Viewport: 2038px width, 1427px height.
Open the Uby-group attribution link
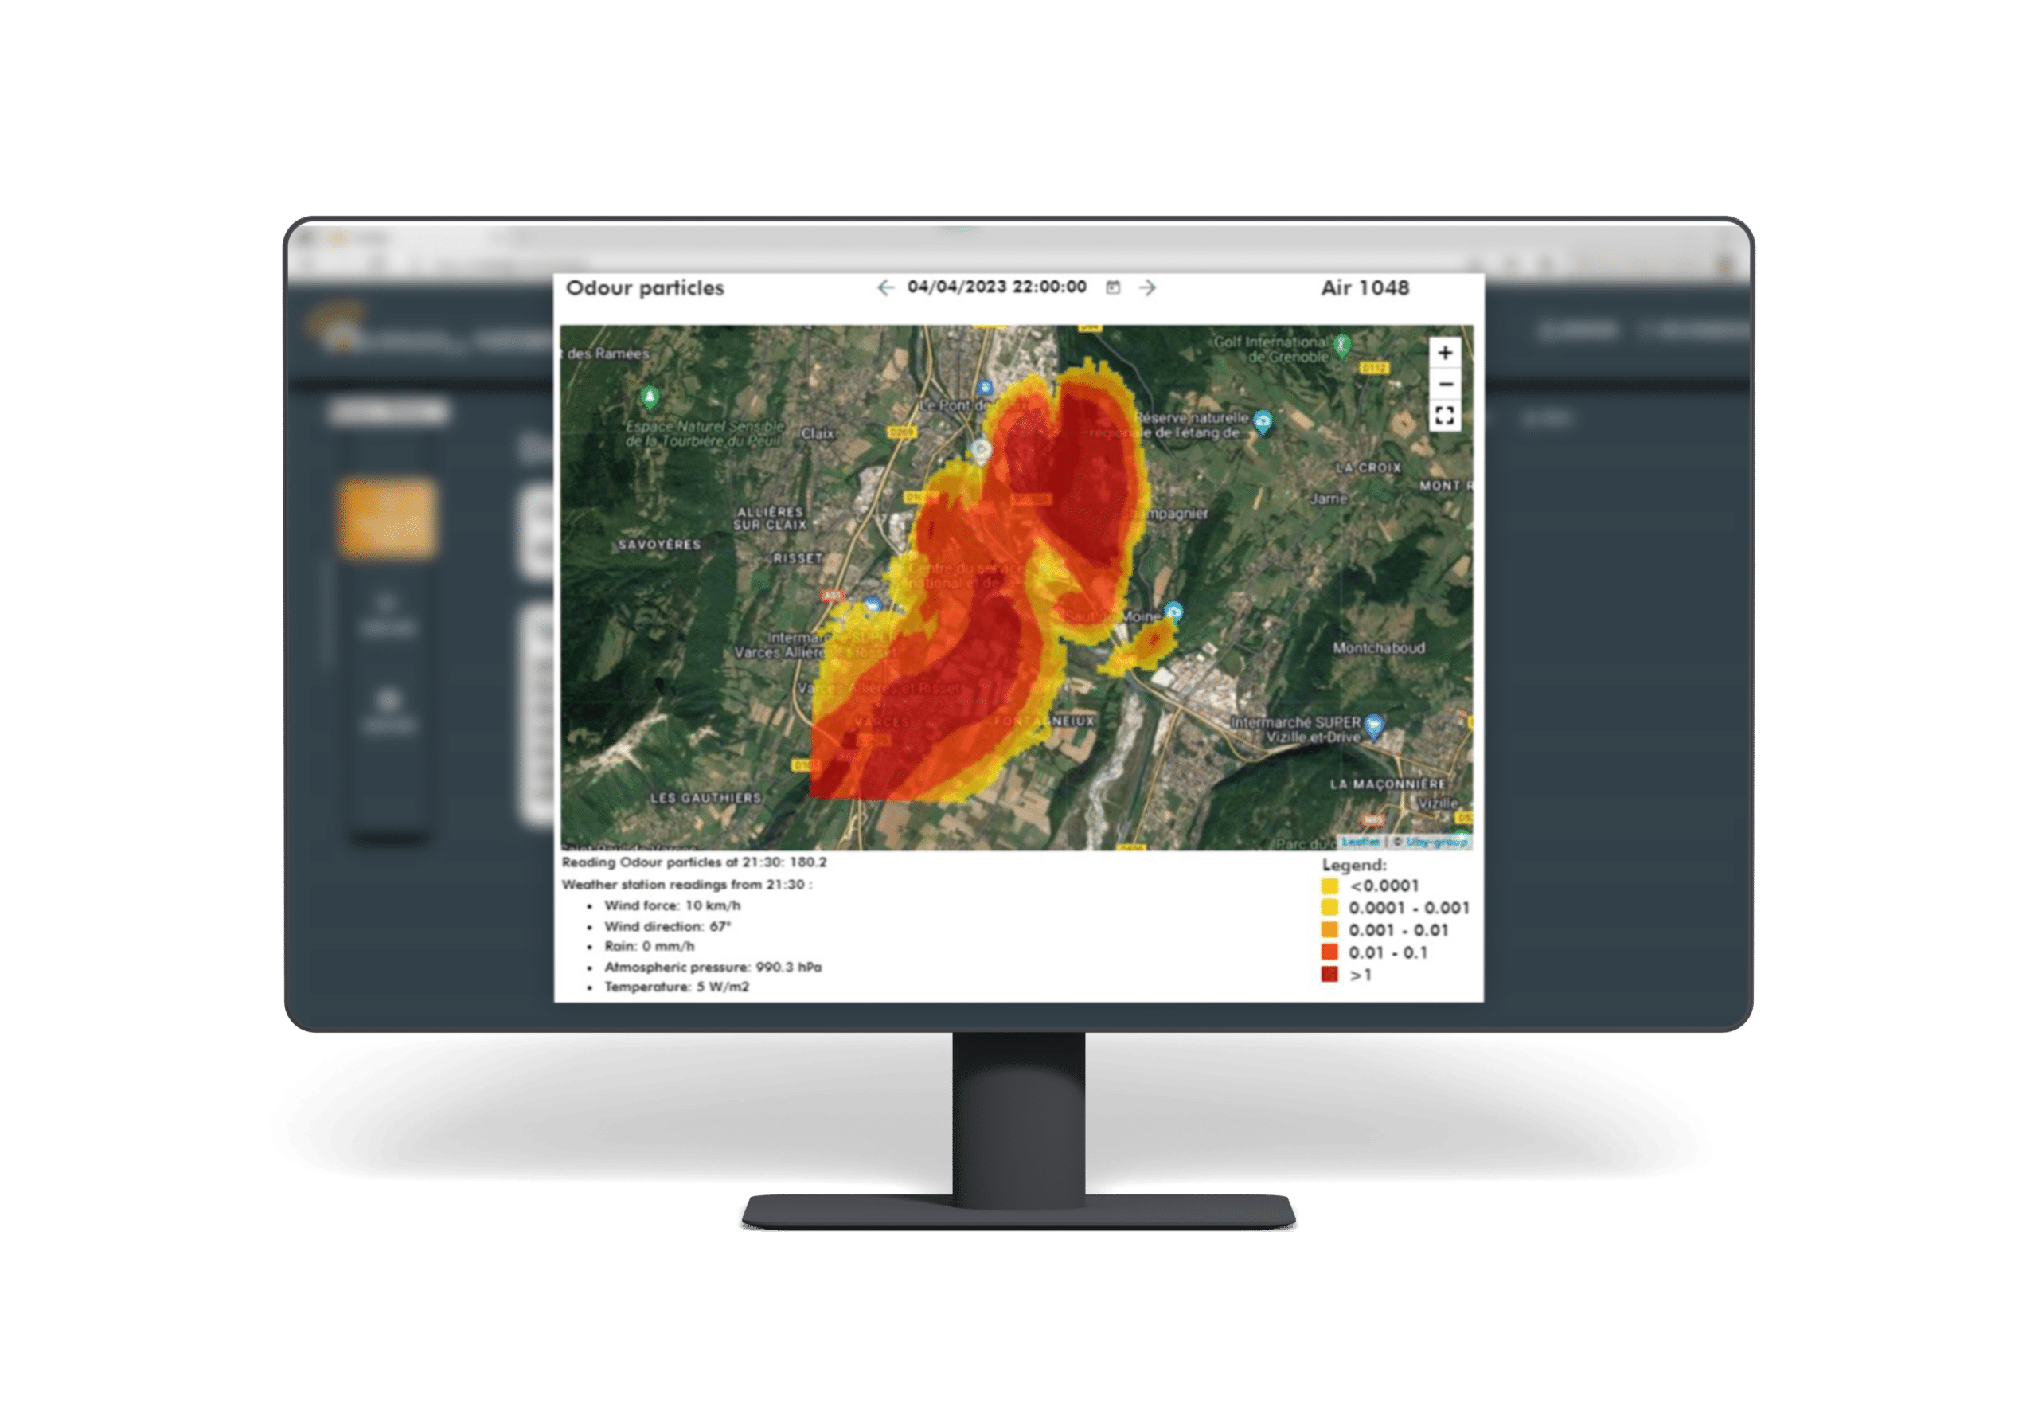(1435, 841)
